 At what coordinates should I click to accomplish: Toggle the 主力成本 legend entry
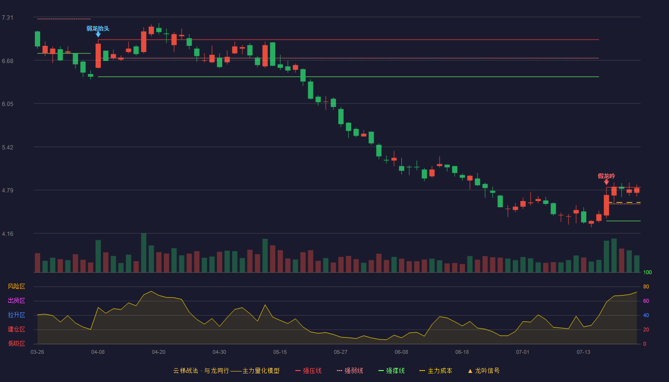(436, 371)
